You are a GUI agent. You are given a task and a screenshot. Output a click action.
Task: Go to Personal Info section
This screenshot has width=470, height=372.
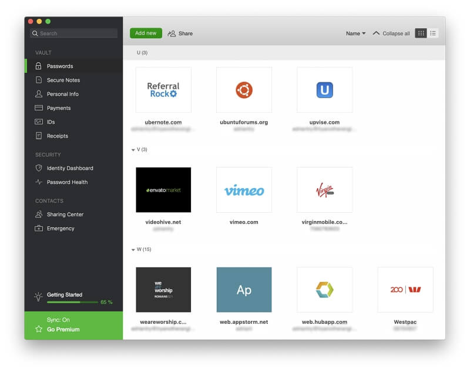click(x=73, y=94)
